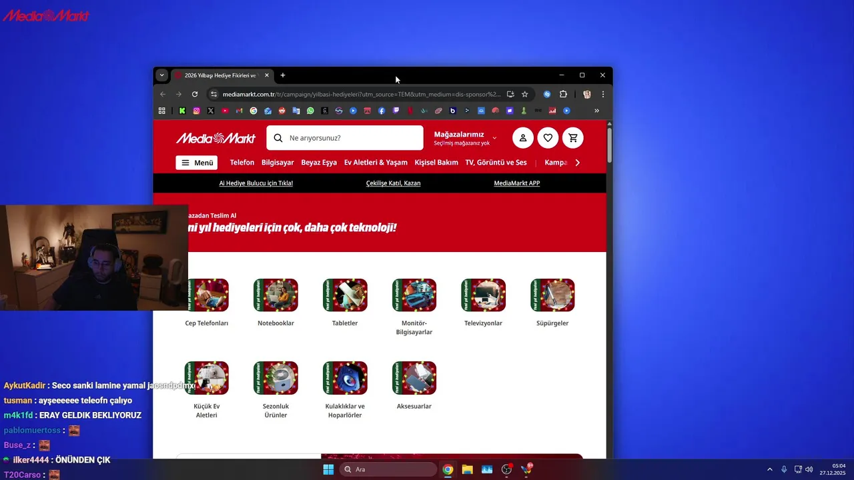Open the shopping cart icon
Image resolution: width=854 pixels, height=480 pixels.
tap(572, 138)
